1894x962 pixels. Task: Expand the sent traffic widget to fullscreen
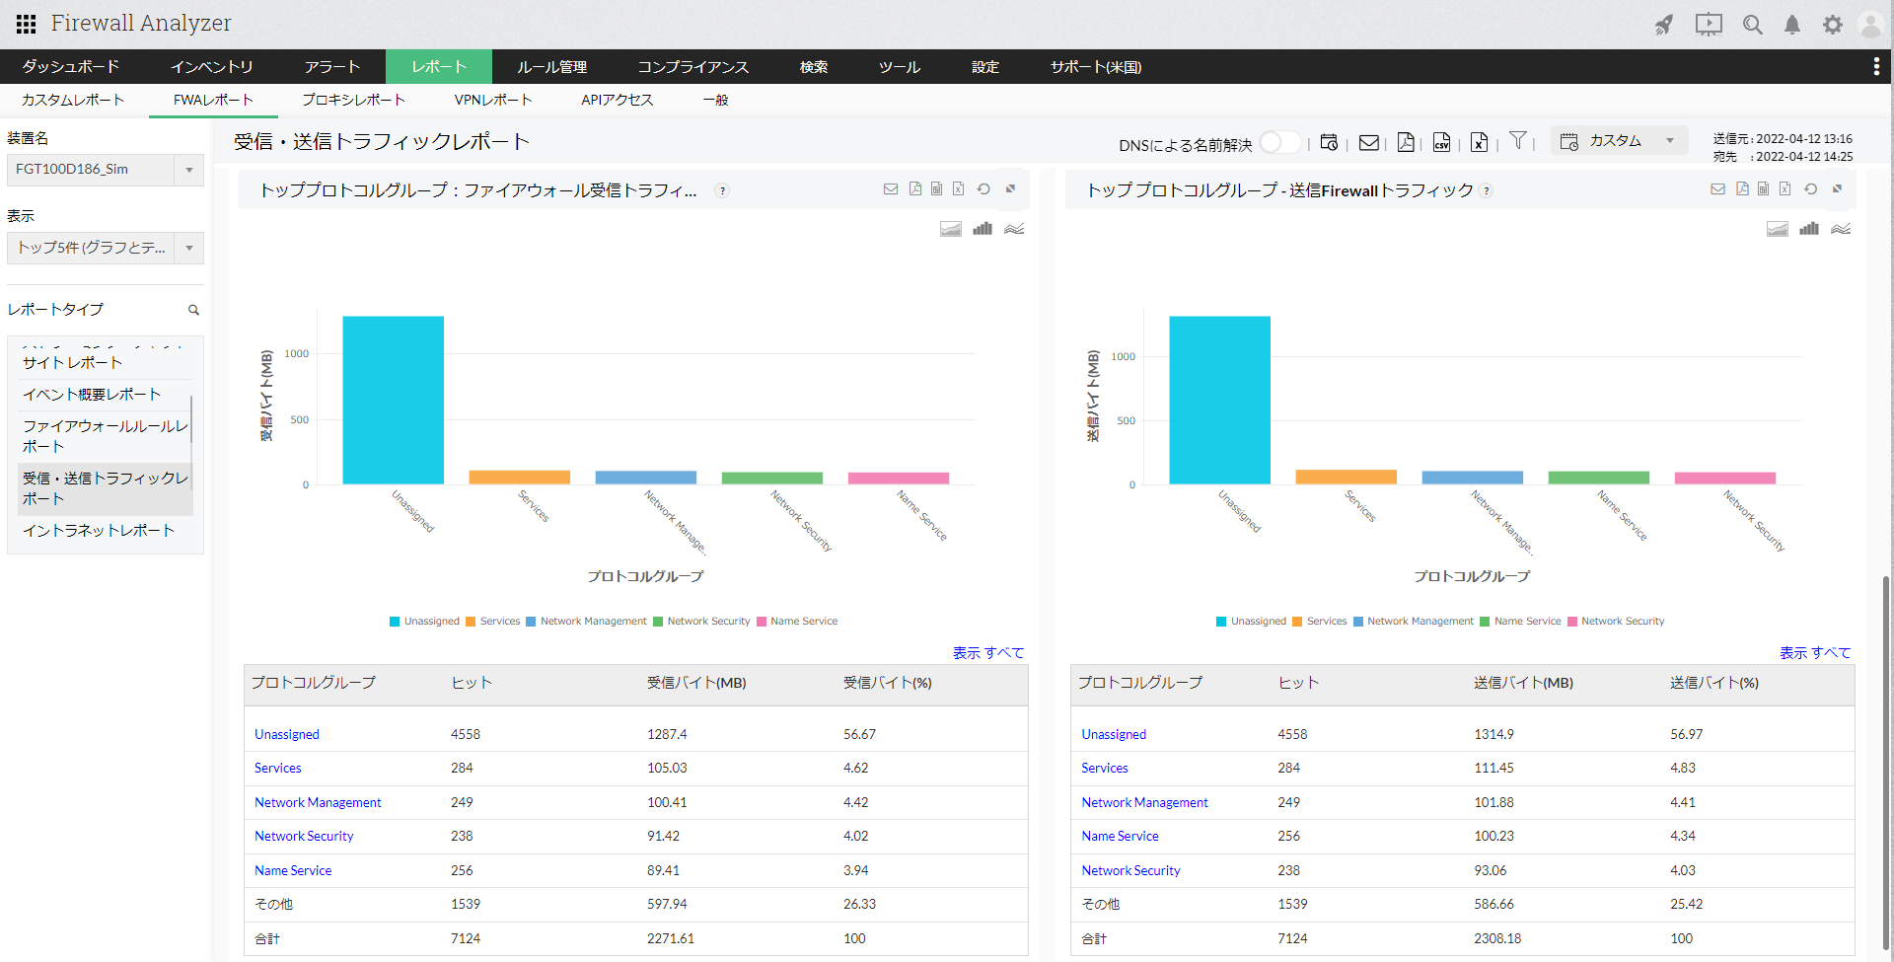[1837, 189]
